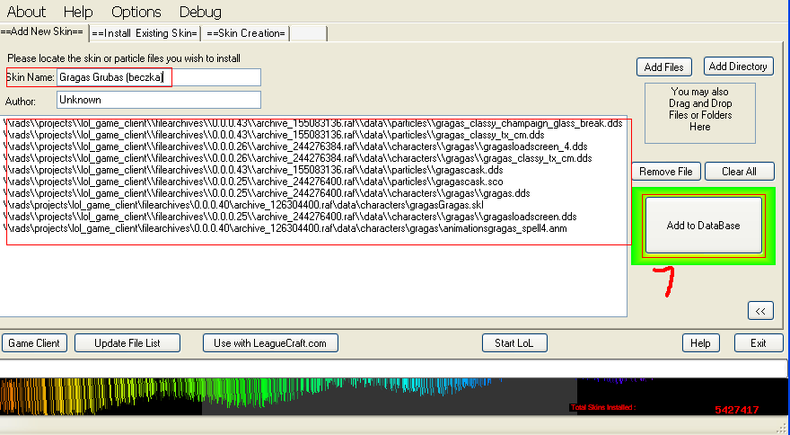Switch to Install Existing Skin tab

point(145,33)
